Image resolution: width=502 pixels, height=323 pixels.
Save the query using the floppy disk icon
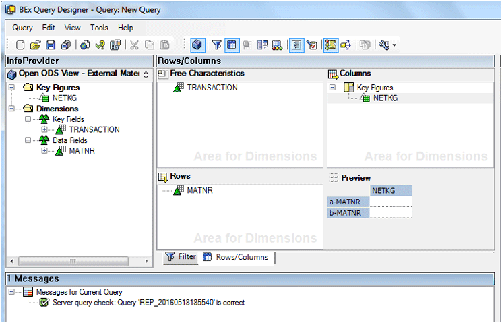51,45
